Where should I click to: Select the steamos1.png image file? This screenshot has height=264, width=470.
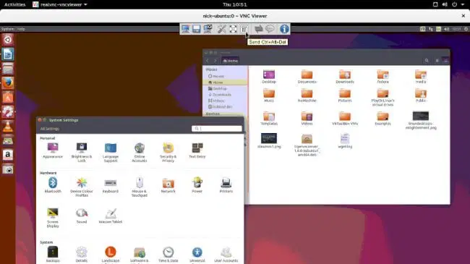[269, 141]
